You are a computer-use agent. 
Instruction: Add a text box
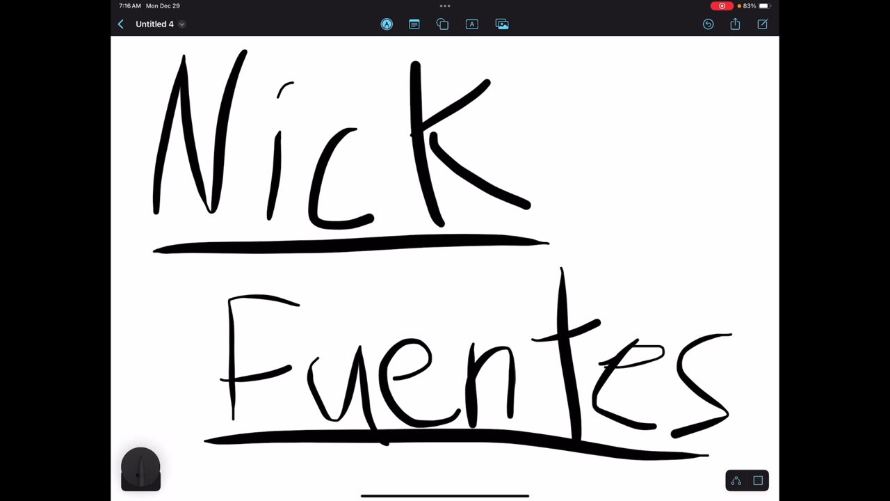[x=471, y=24]
